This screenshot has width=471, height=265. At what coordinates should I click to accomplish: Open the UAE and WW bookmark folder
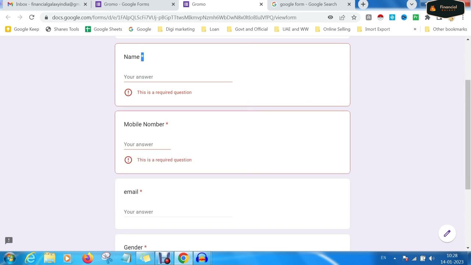pyautogui.click(x=291, y=29)
